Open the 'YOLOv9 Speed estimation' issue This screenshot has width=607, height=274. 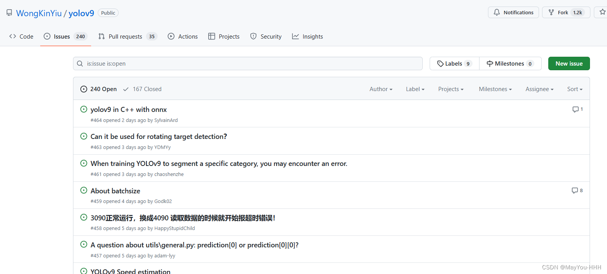(130, 271)
